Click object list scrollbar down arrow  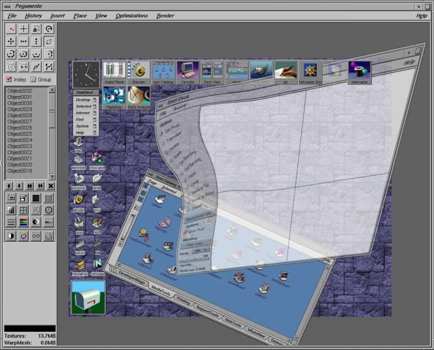point(52,176)
